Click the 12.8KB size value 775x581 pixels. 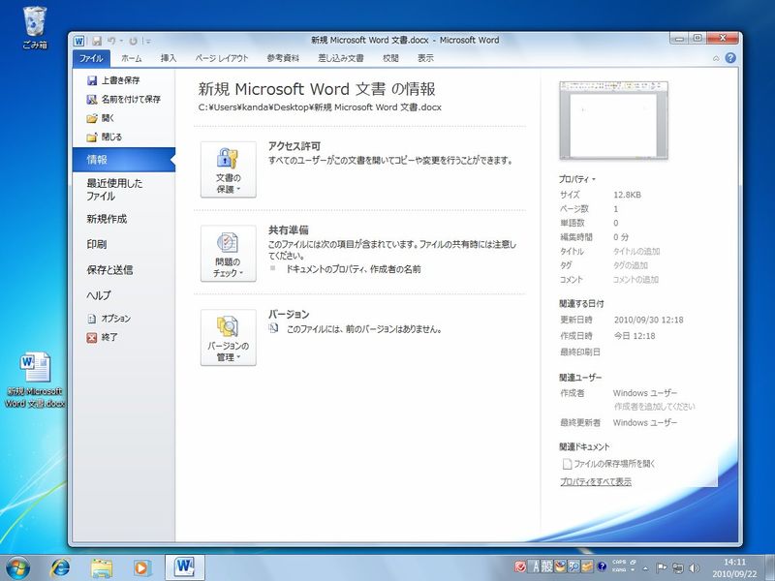tap(627, 196)
